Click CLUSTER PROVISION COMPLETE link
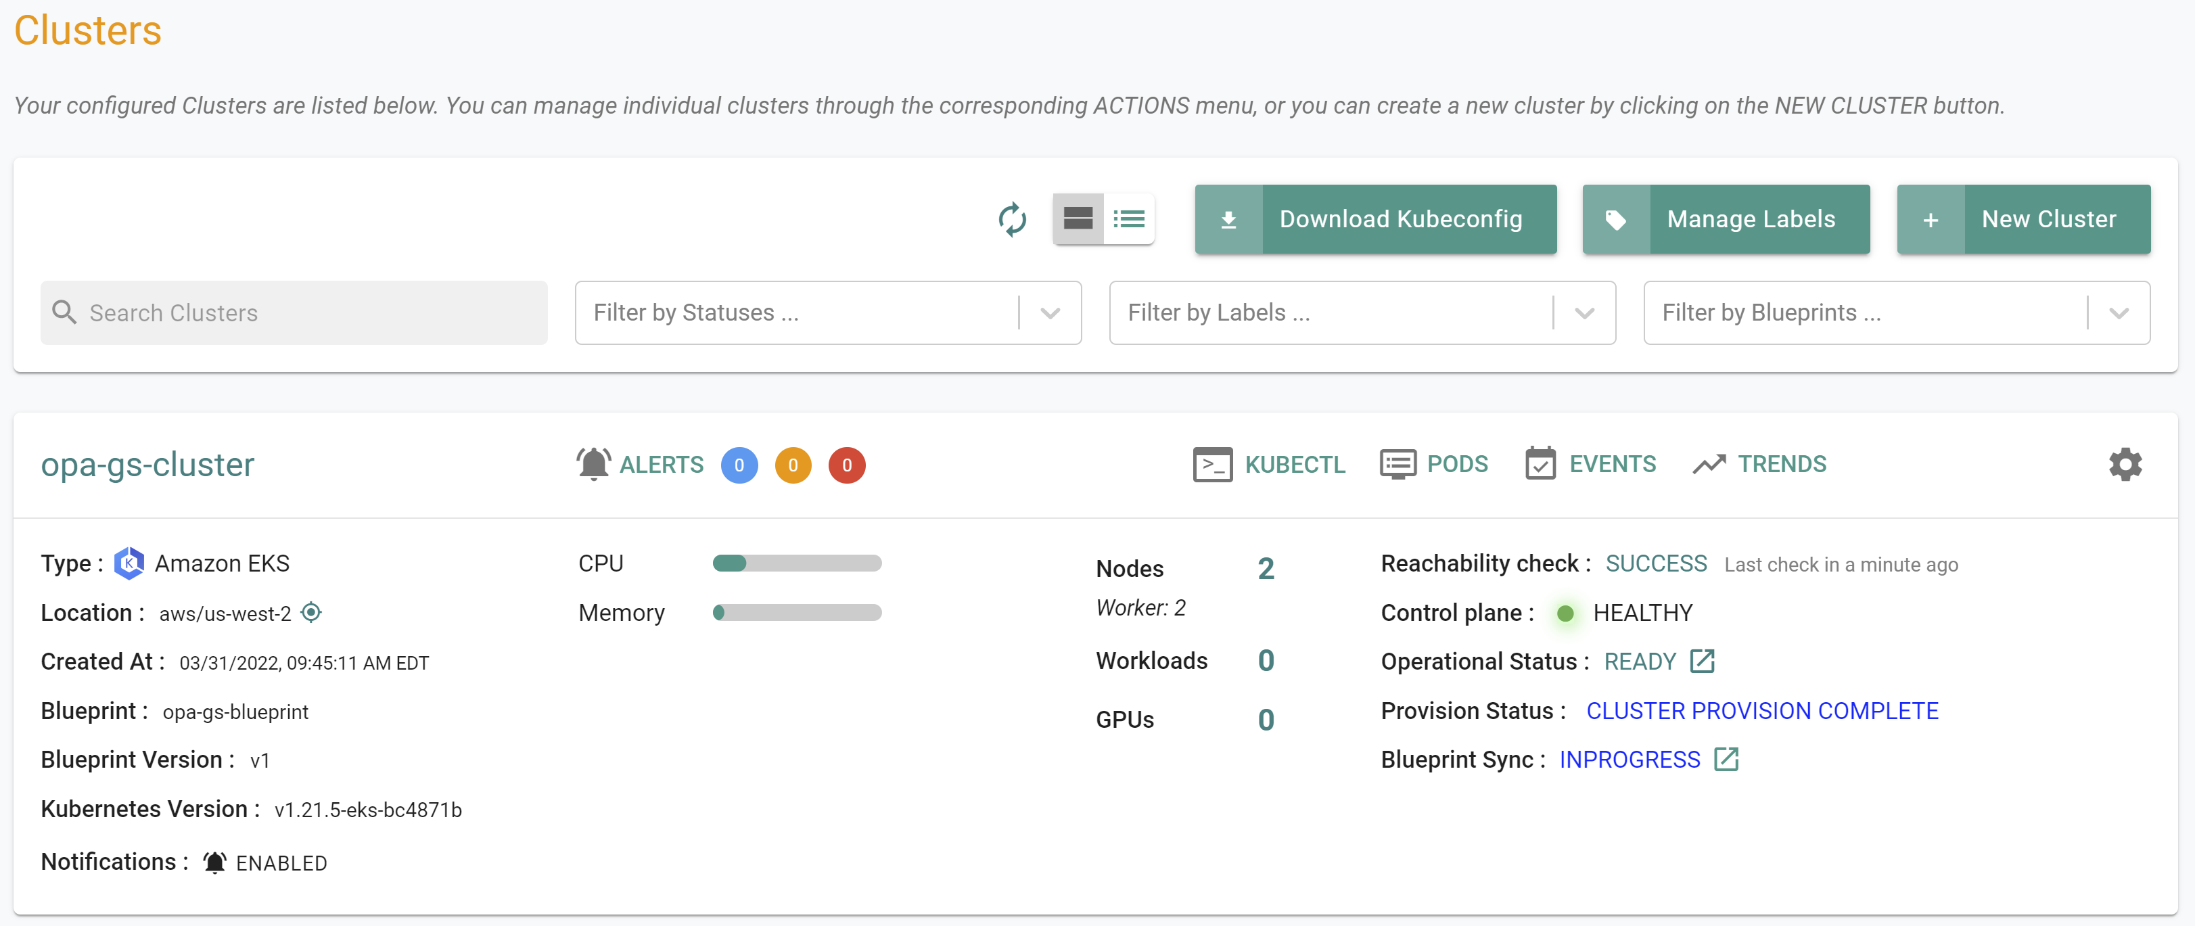 tap(1762, 710)
